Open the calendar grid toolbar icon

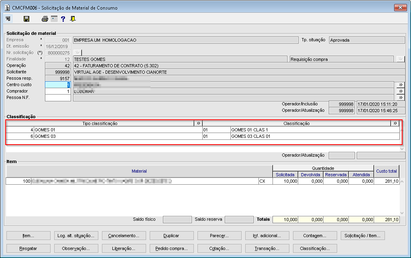pyautogui.click(x=54, y=19)
